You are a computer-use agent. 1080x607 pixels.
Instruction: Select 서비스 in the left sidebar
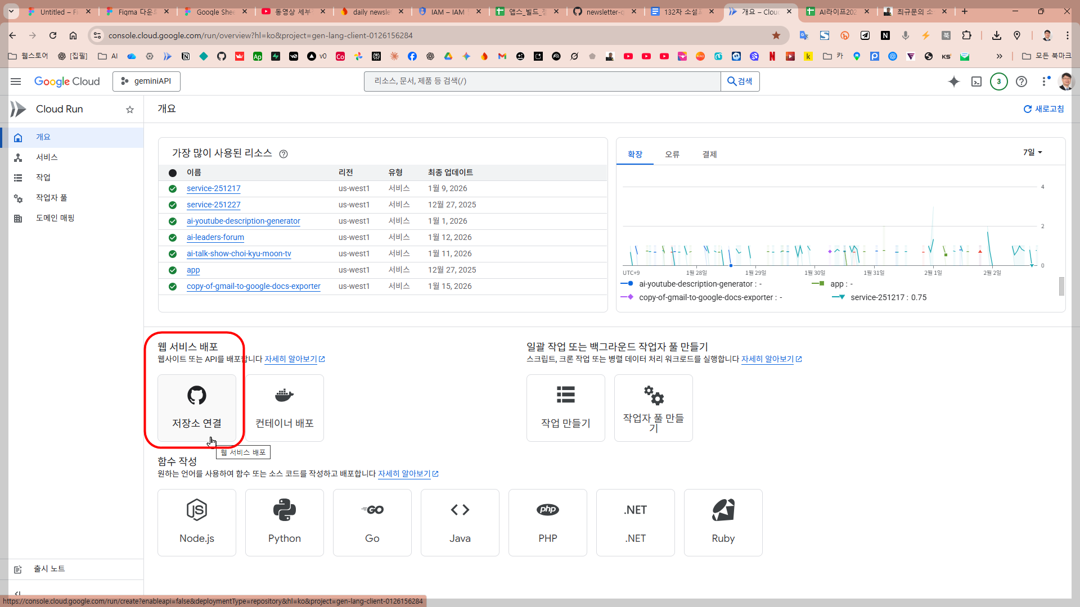(x=47, y=157)
